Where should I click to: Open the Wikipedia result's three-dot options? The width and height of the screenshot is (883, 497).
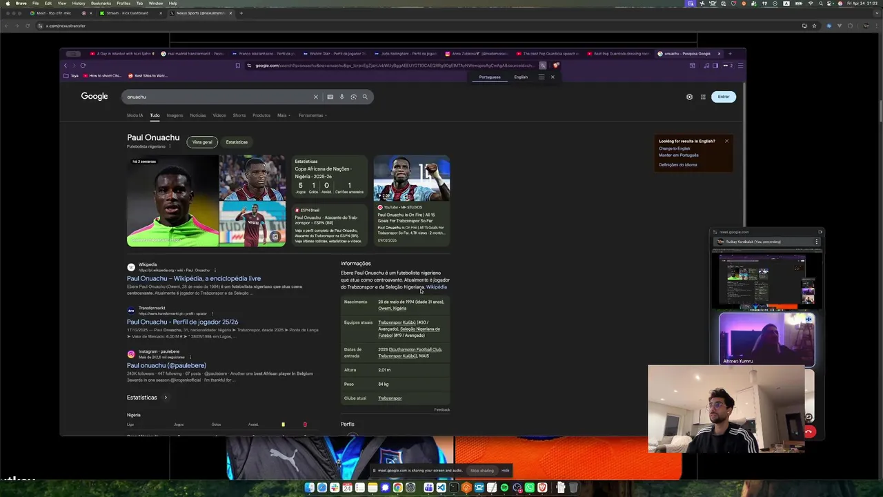pos(215,270)
